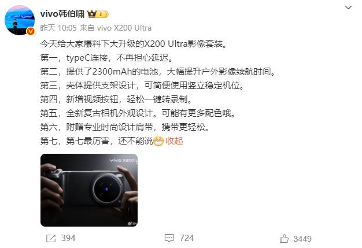The height and width of the screenshot is (248, 362).
Task: Click the like count 3449
Action: pos(302,239)
